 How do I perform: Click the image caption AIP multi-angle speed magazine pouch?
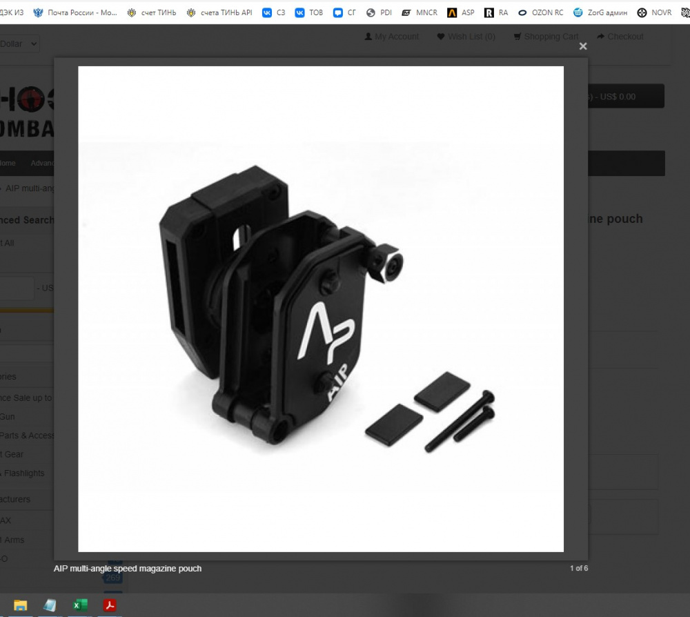[128, 569]
